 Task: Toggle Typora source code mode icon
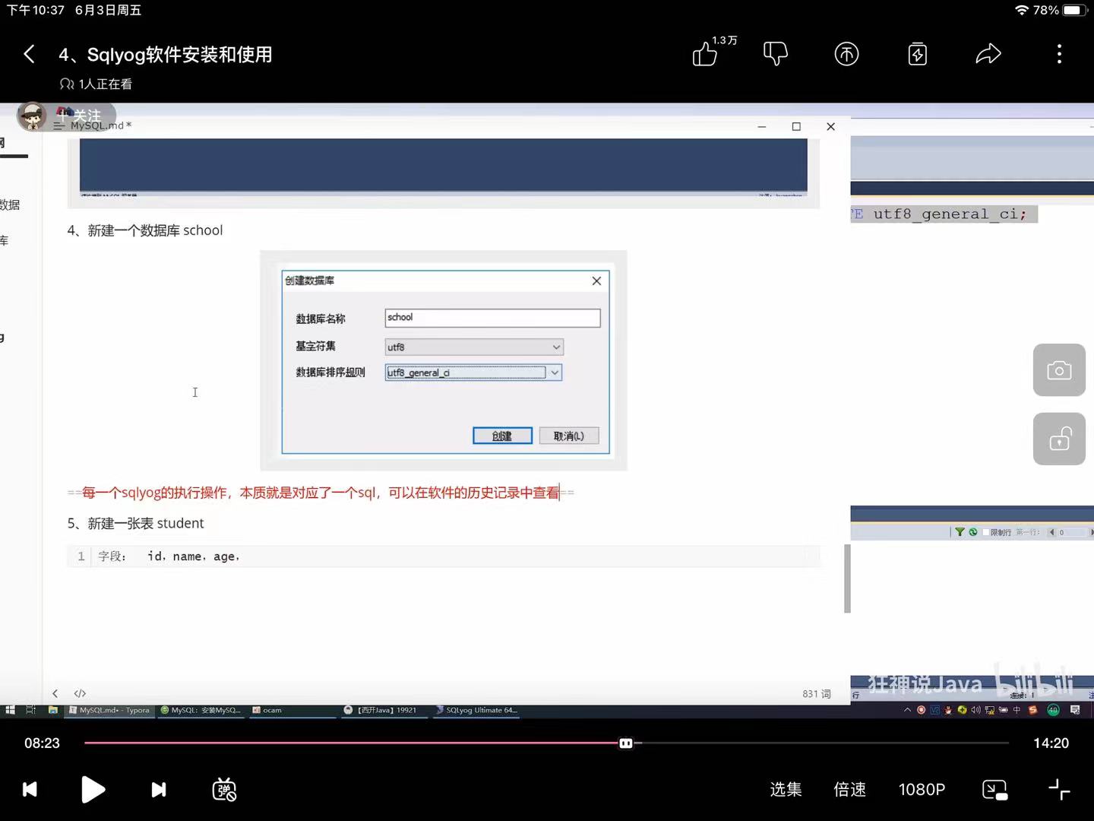point(80,693)
